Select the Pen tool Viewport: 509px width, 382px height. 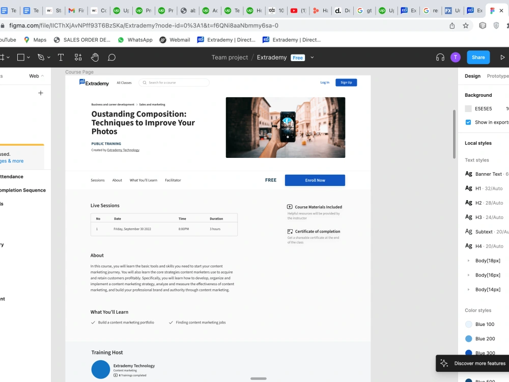click(41, 57)
